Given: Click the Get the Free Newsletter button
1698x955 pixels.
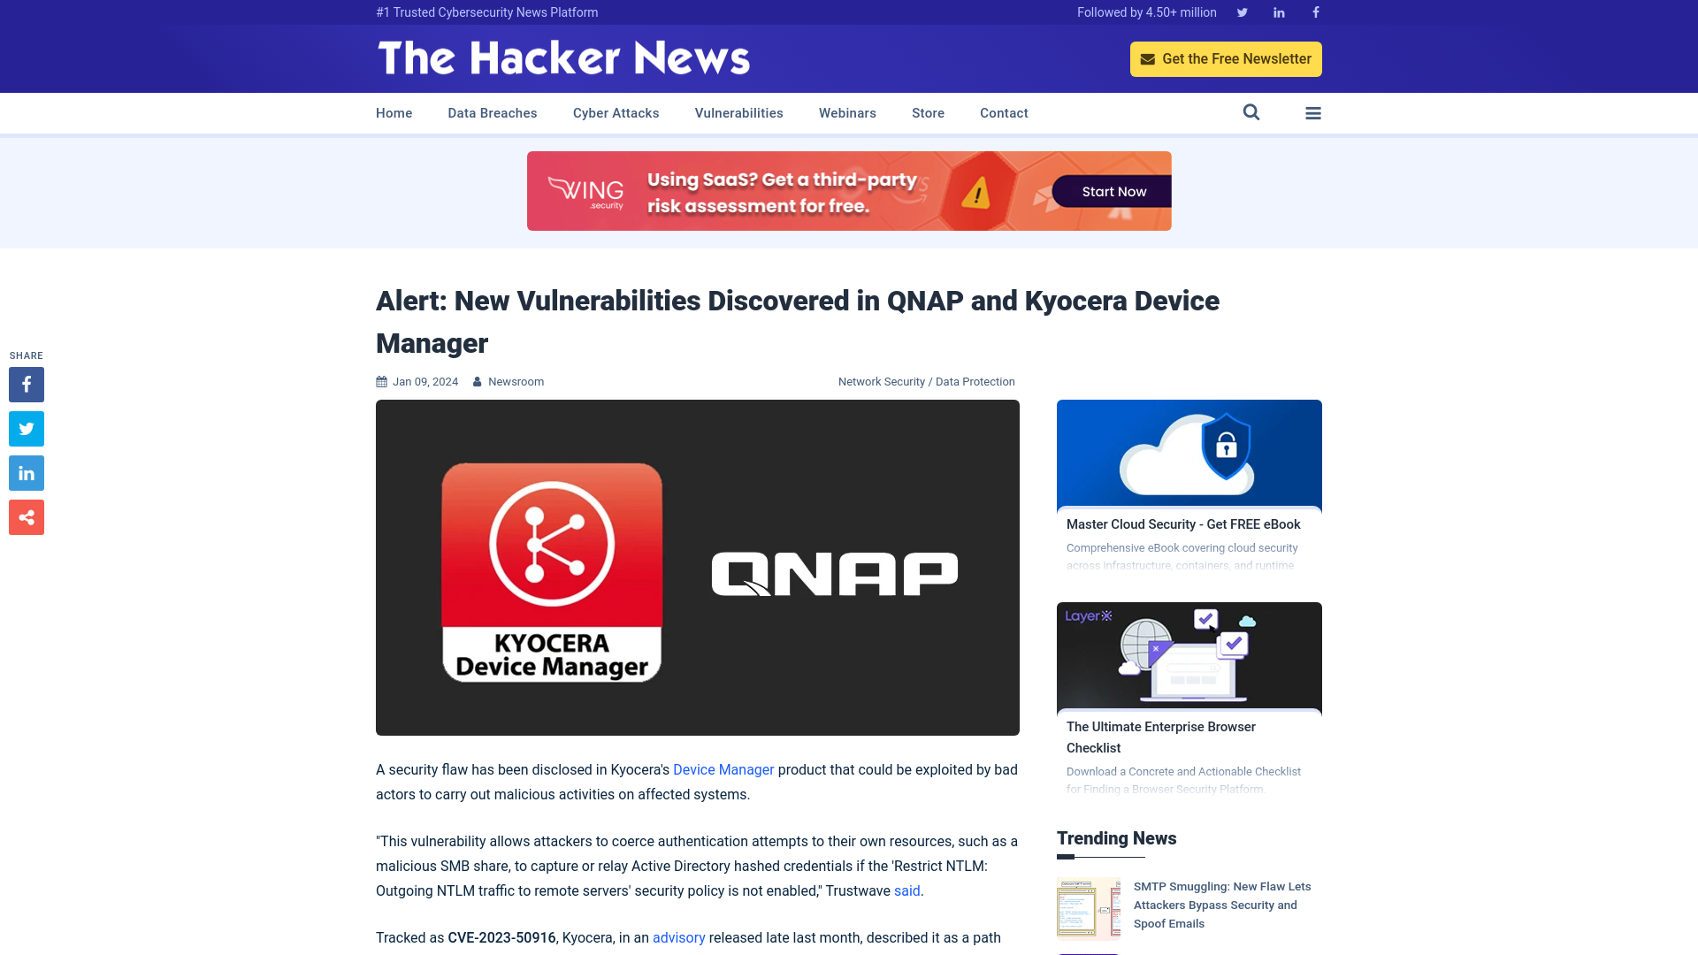Looking at the screenshot, I should [1226, 58].
